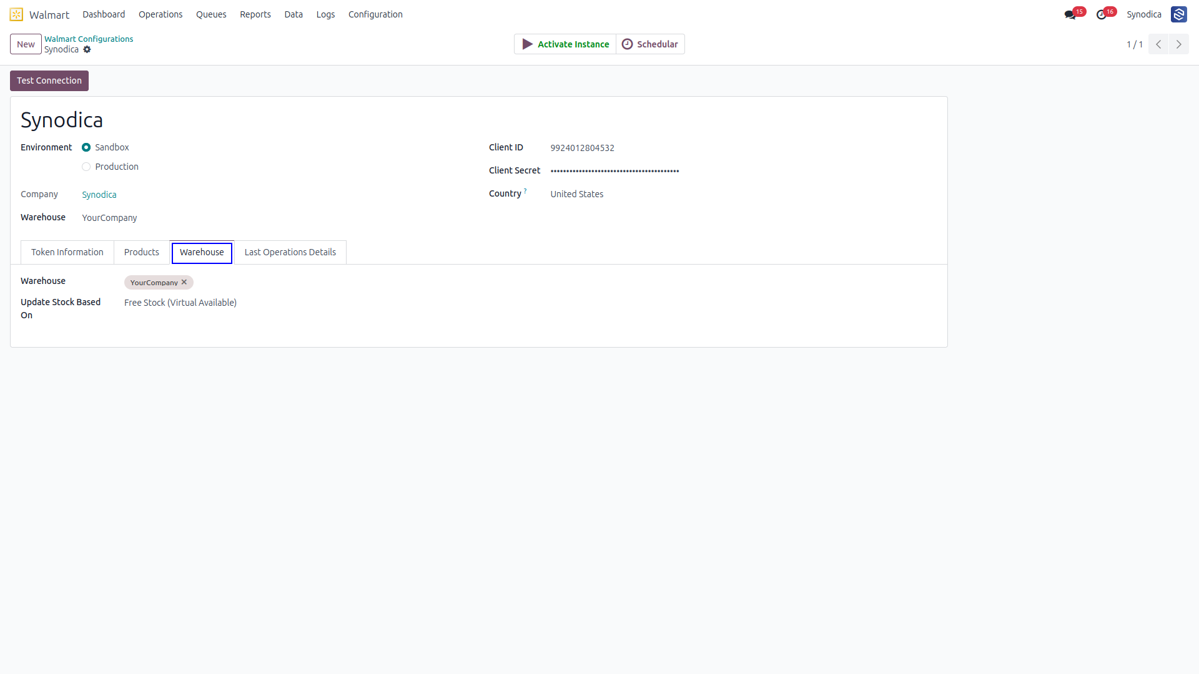Remove the YourCompany warehouse tag
The height and width of the screenshot is (674, 1199).
(184, 282)
